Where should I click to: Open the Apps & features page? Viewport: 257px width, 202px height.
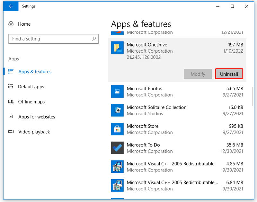point(35,72)
